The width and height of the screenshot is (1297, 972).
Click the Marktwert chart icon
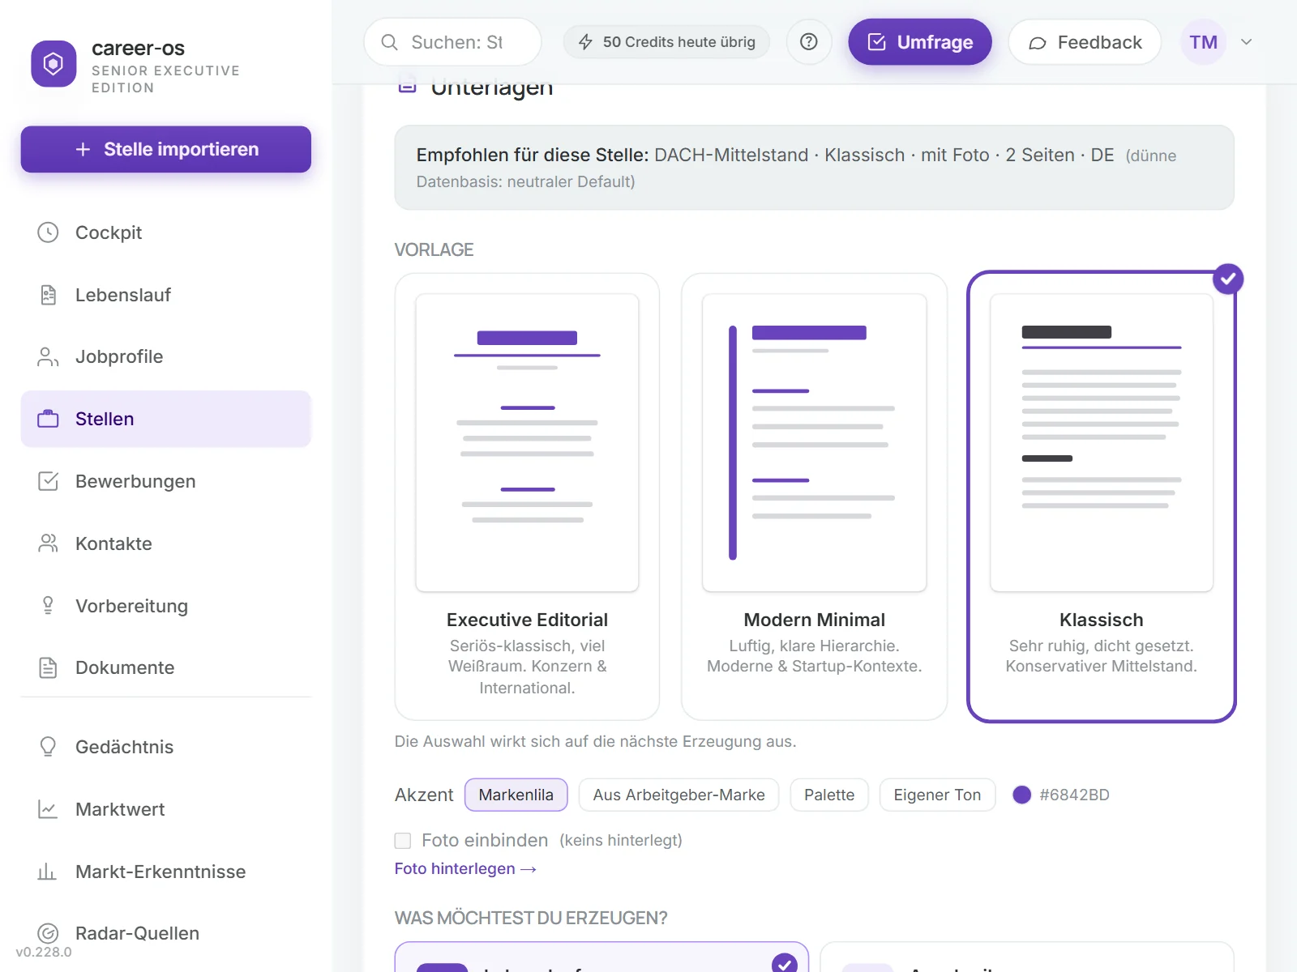48,809
